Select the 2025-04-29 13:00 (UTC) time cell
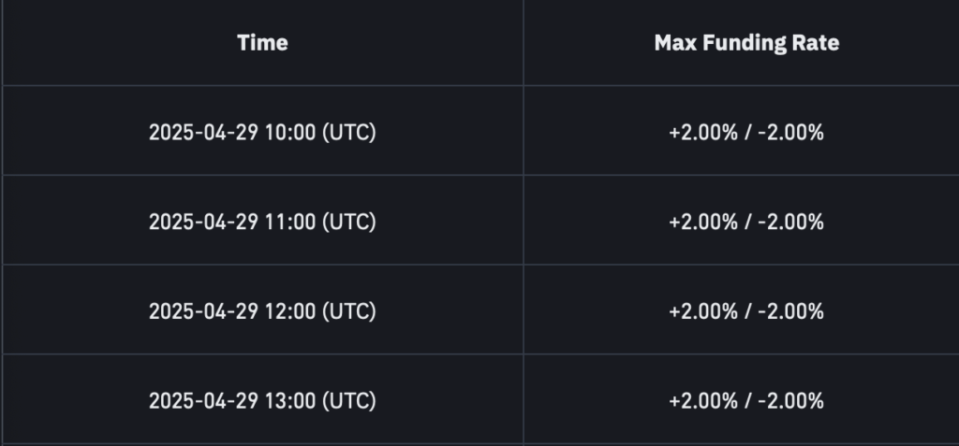 (x=262, y=401)
